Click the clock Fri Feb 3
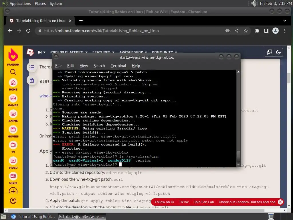This screenshot has height=220, width=293. pyautogui.click(x=276, y=3)
